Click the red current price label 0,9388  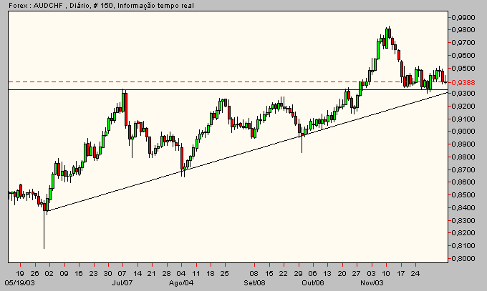463,82
